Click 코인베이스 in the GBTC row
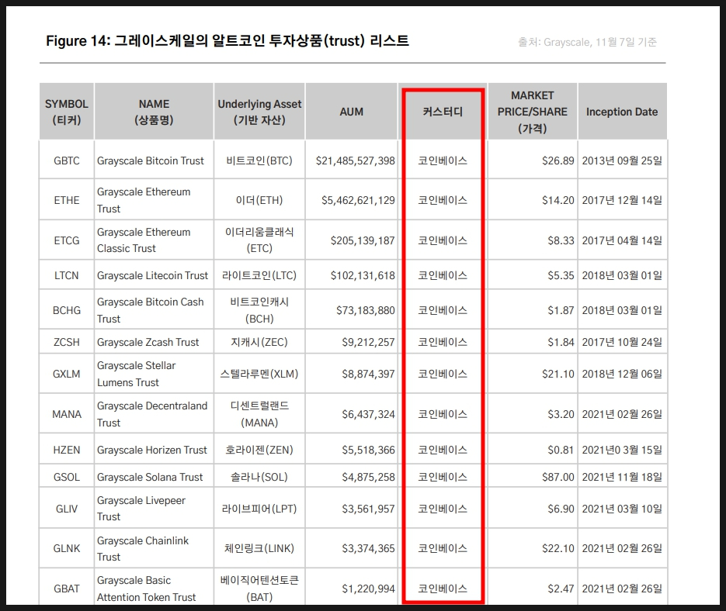The image size is (726, 611). tap(443, 161)
